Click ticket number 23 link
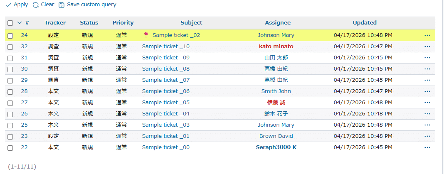The image size is (444, 174). tap(24, 136)
